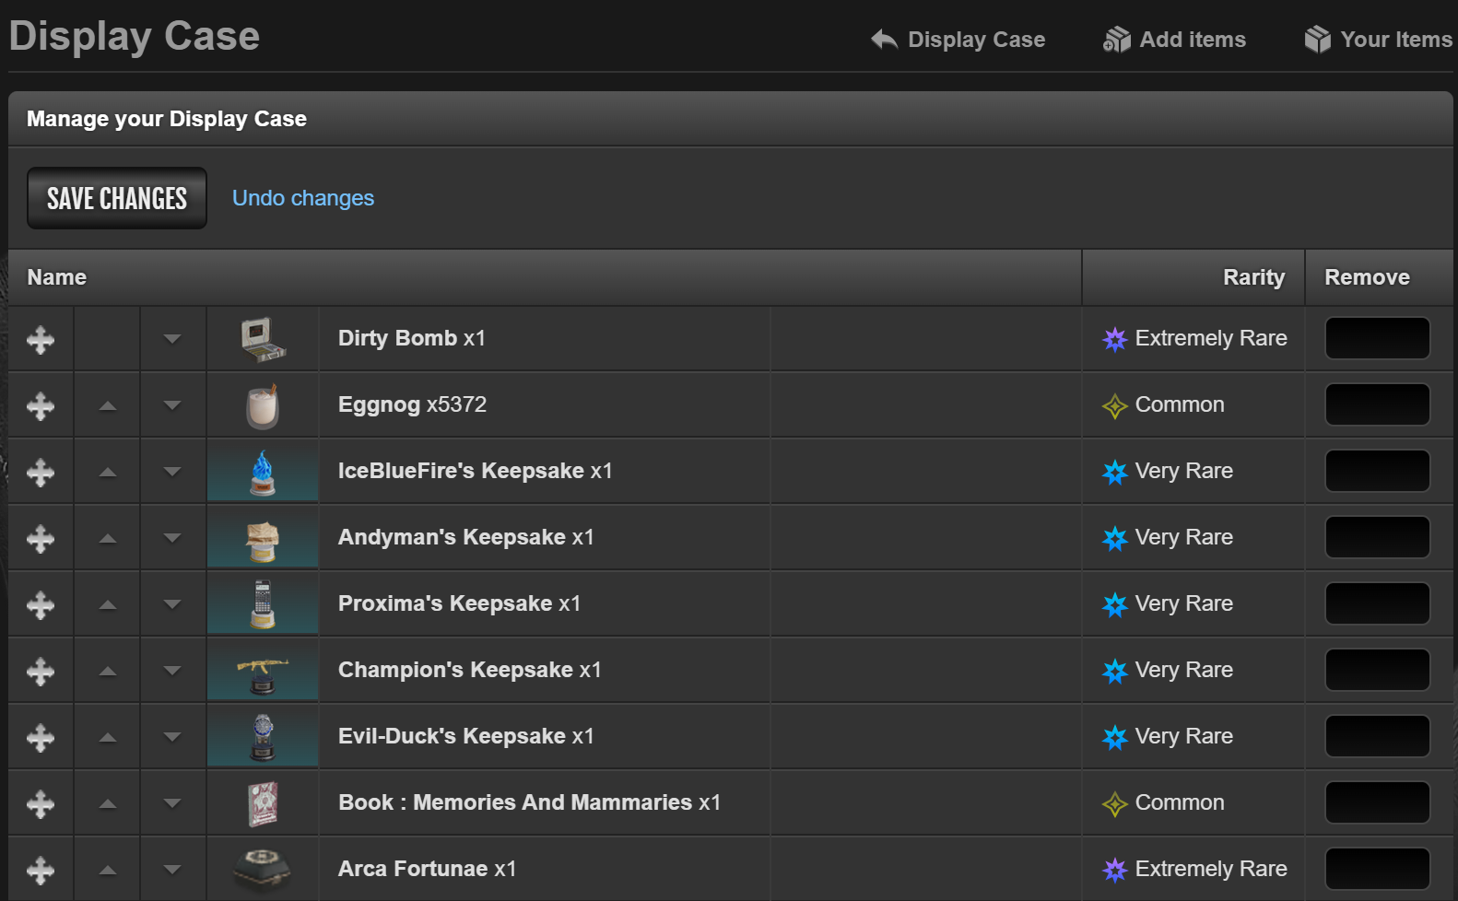Move Evil-Duck's Keepsake down one row

click(172, 738)
